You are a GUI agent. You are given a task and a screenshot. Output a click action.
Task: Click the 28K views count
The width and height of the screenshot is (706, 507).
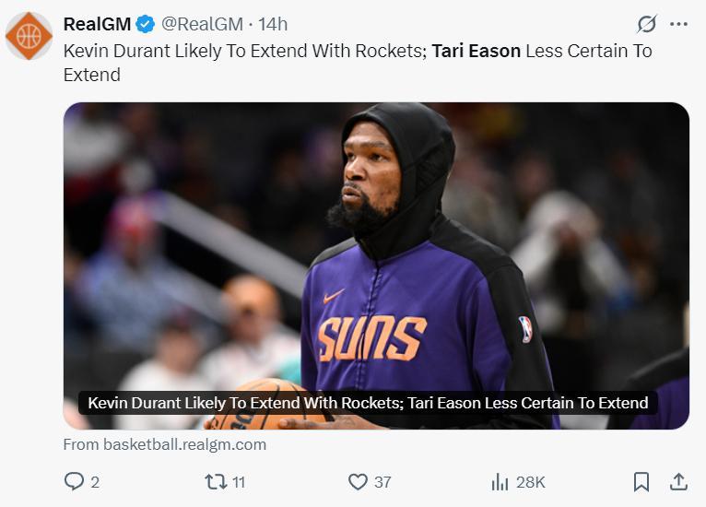click(x=530, y=481)
